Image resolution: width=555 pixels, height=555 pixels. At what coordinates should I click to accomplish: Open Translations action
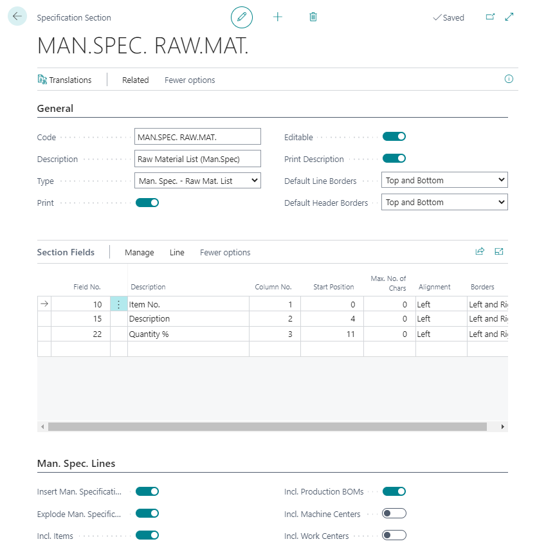tap(64, 80)
